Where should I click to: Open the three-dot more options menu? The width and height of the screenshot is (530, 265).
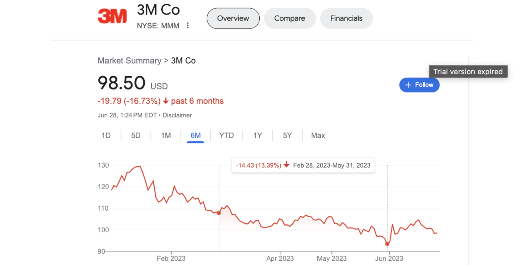(188, 26)
